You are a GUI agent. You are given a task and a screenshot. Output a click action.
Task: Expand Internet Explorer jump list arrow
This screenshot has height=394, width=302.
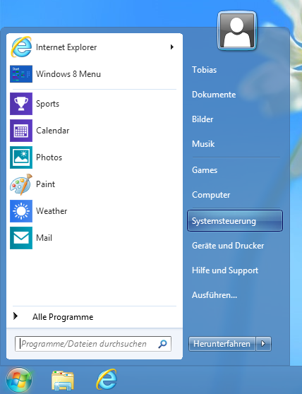click(172, 47)
